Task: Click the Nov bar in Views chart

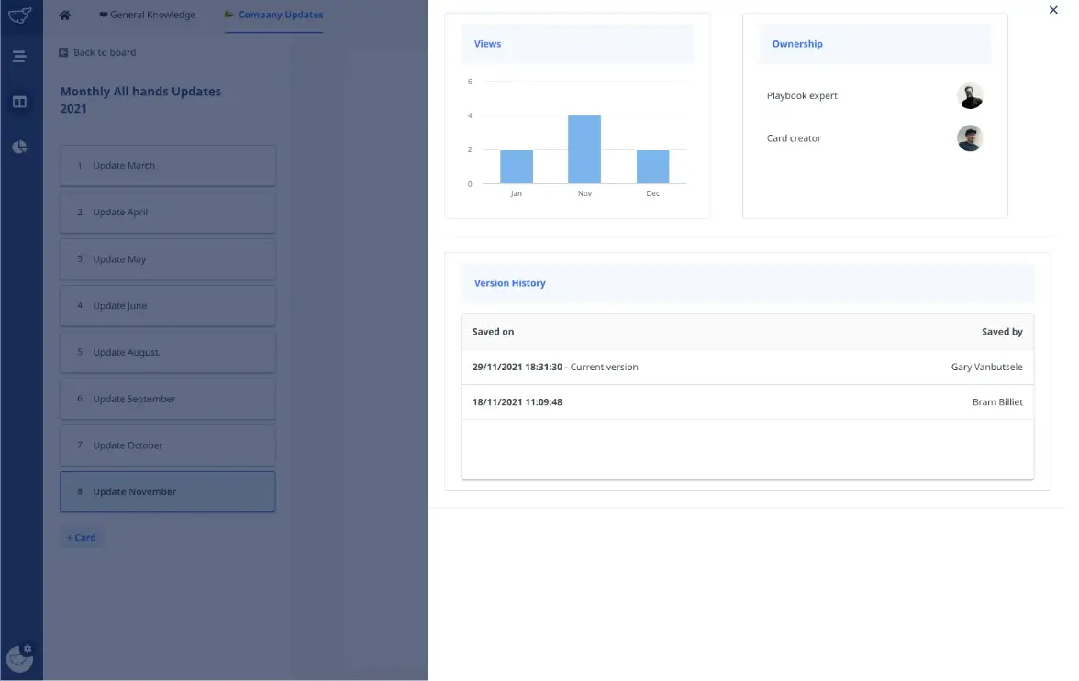Action: tap(584, 150)
